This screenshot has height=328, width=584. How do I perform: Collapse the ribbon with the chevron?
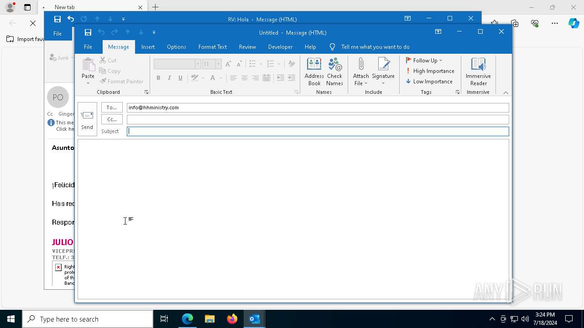coord(506,92)
